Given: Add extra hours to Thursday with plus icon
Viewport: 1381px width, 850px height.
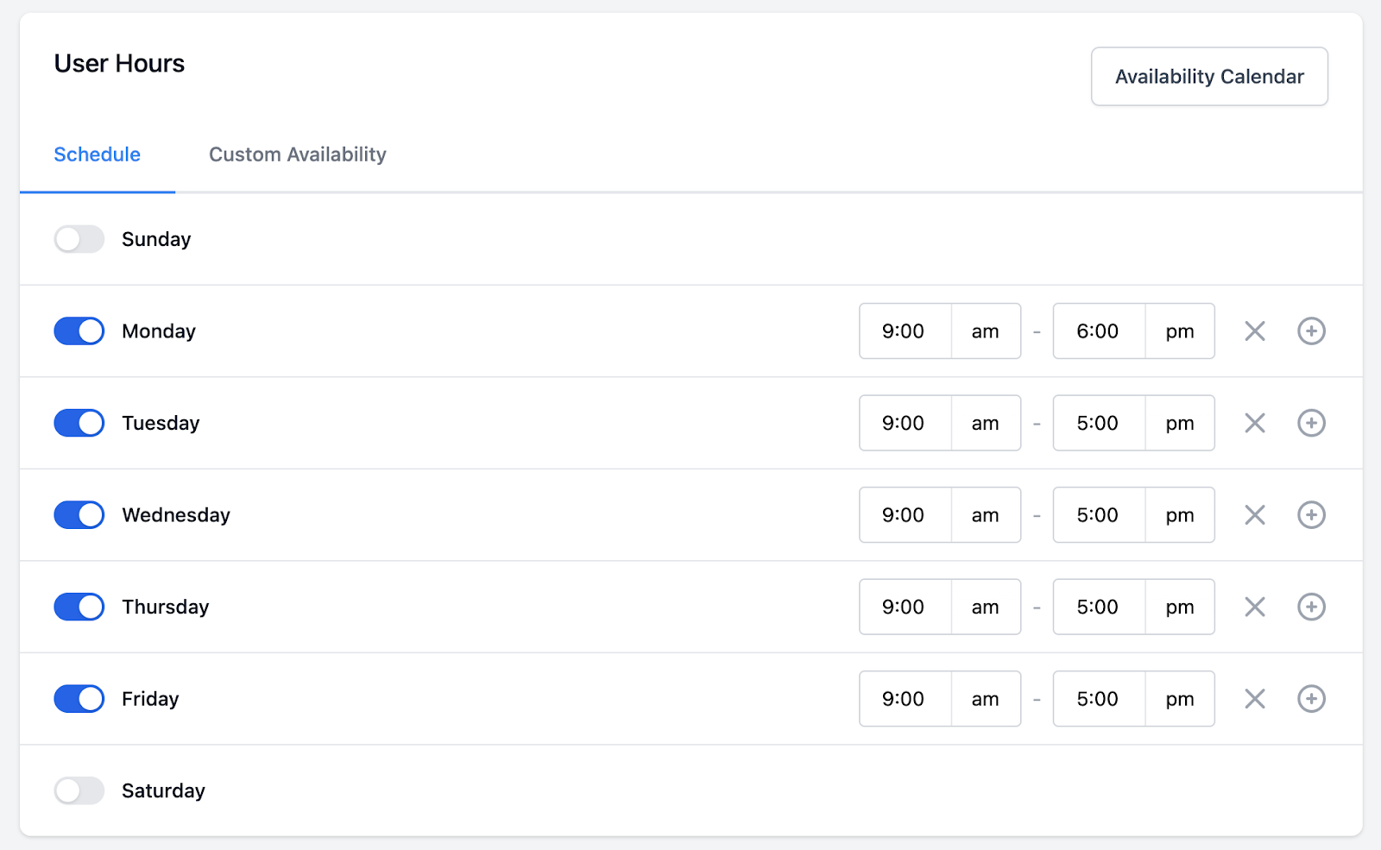Looking at the screenshot, I should 1311,607.
